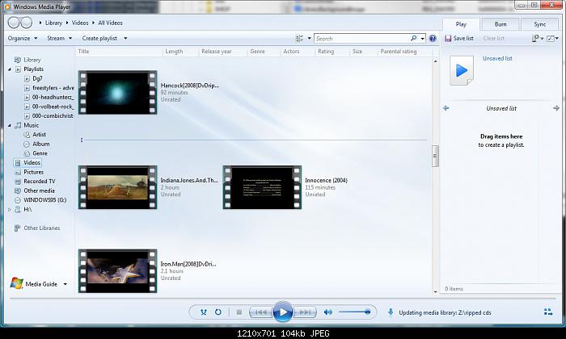
Task: Switch to the Burn tab
Action: coord(501,24)
